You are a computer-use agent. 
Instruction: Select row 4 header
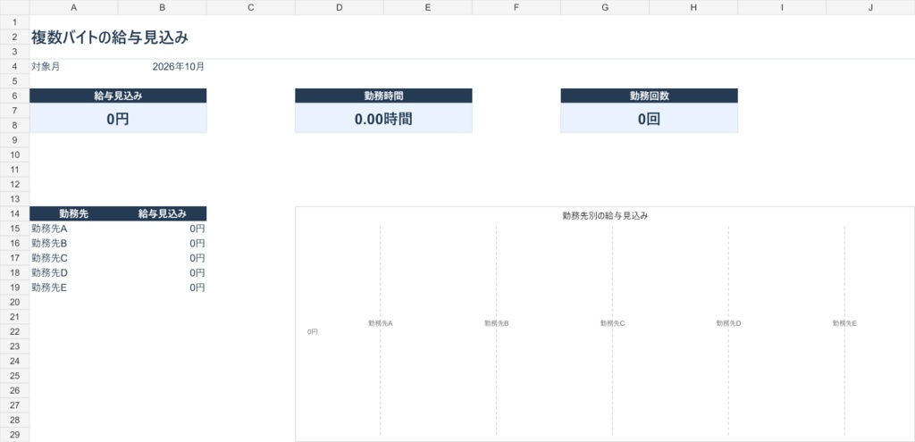(x=14, y=66)
